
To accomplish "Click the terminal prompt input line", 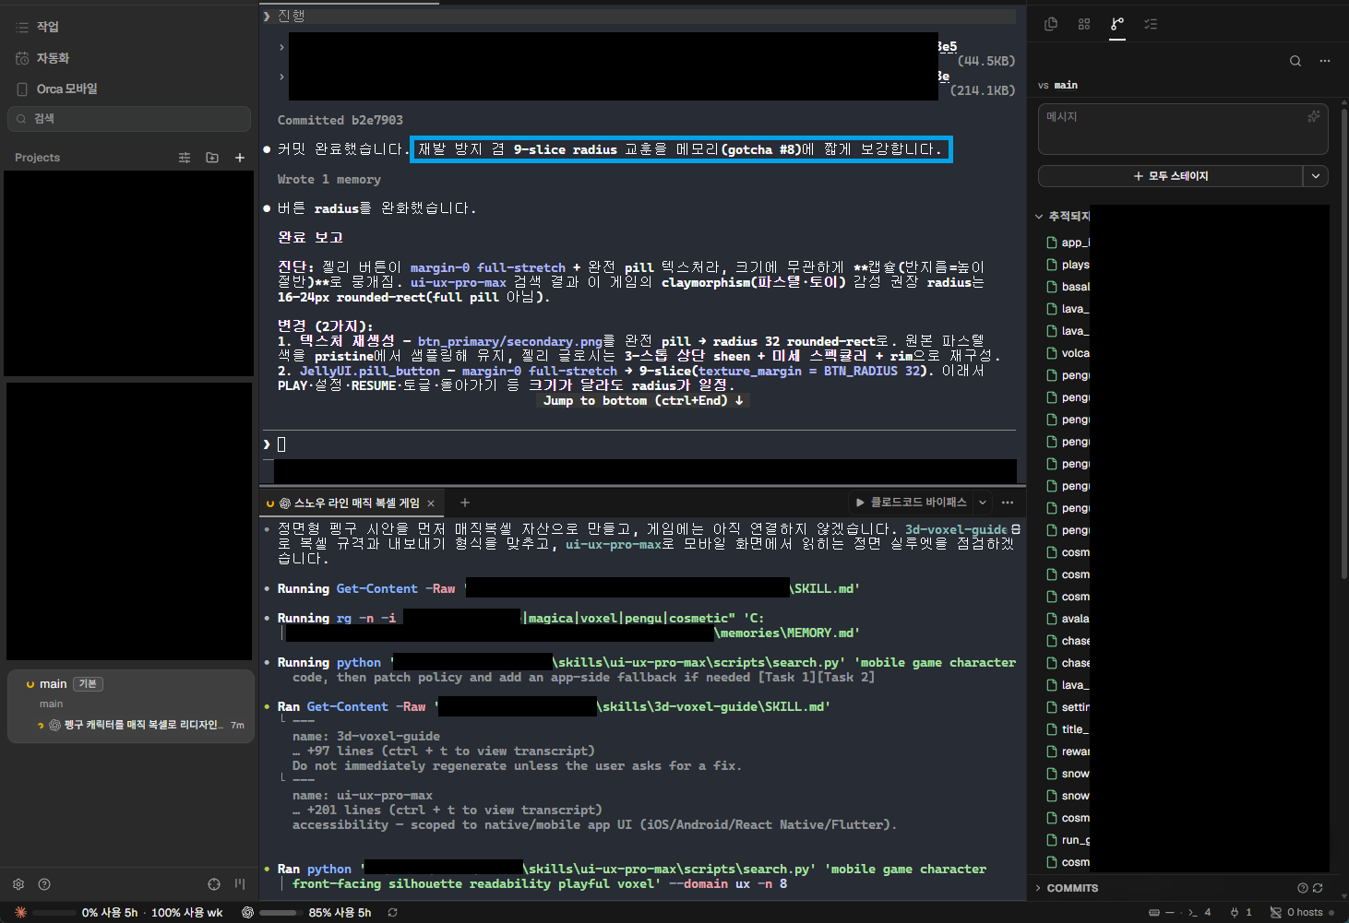I will 639,444.
